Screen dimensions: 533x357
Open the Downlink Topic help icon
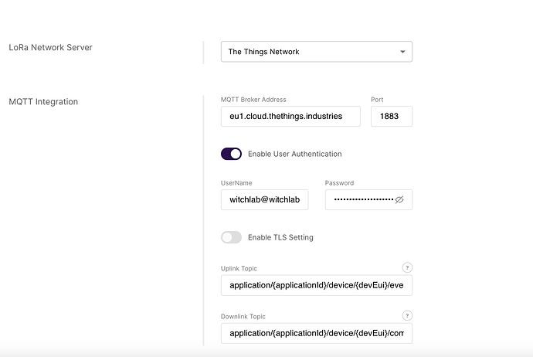point(407,315)
